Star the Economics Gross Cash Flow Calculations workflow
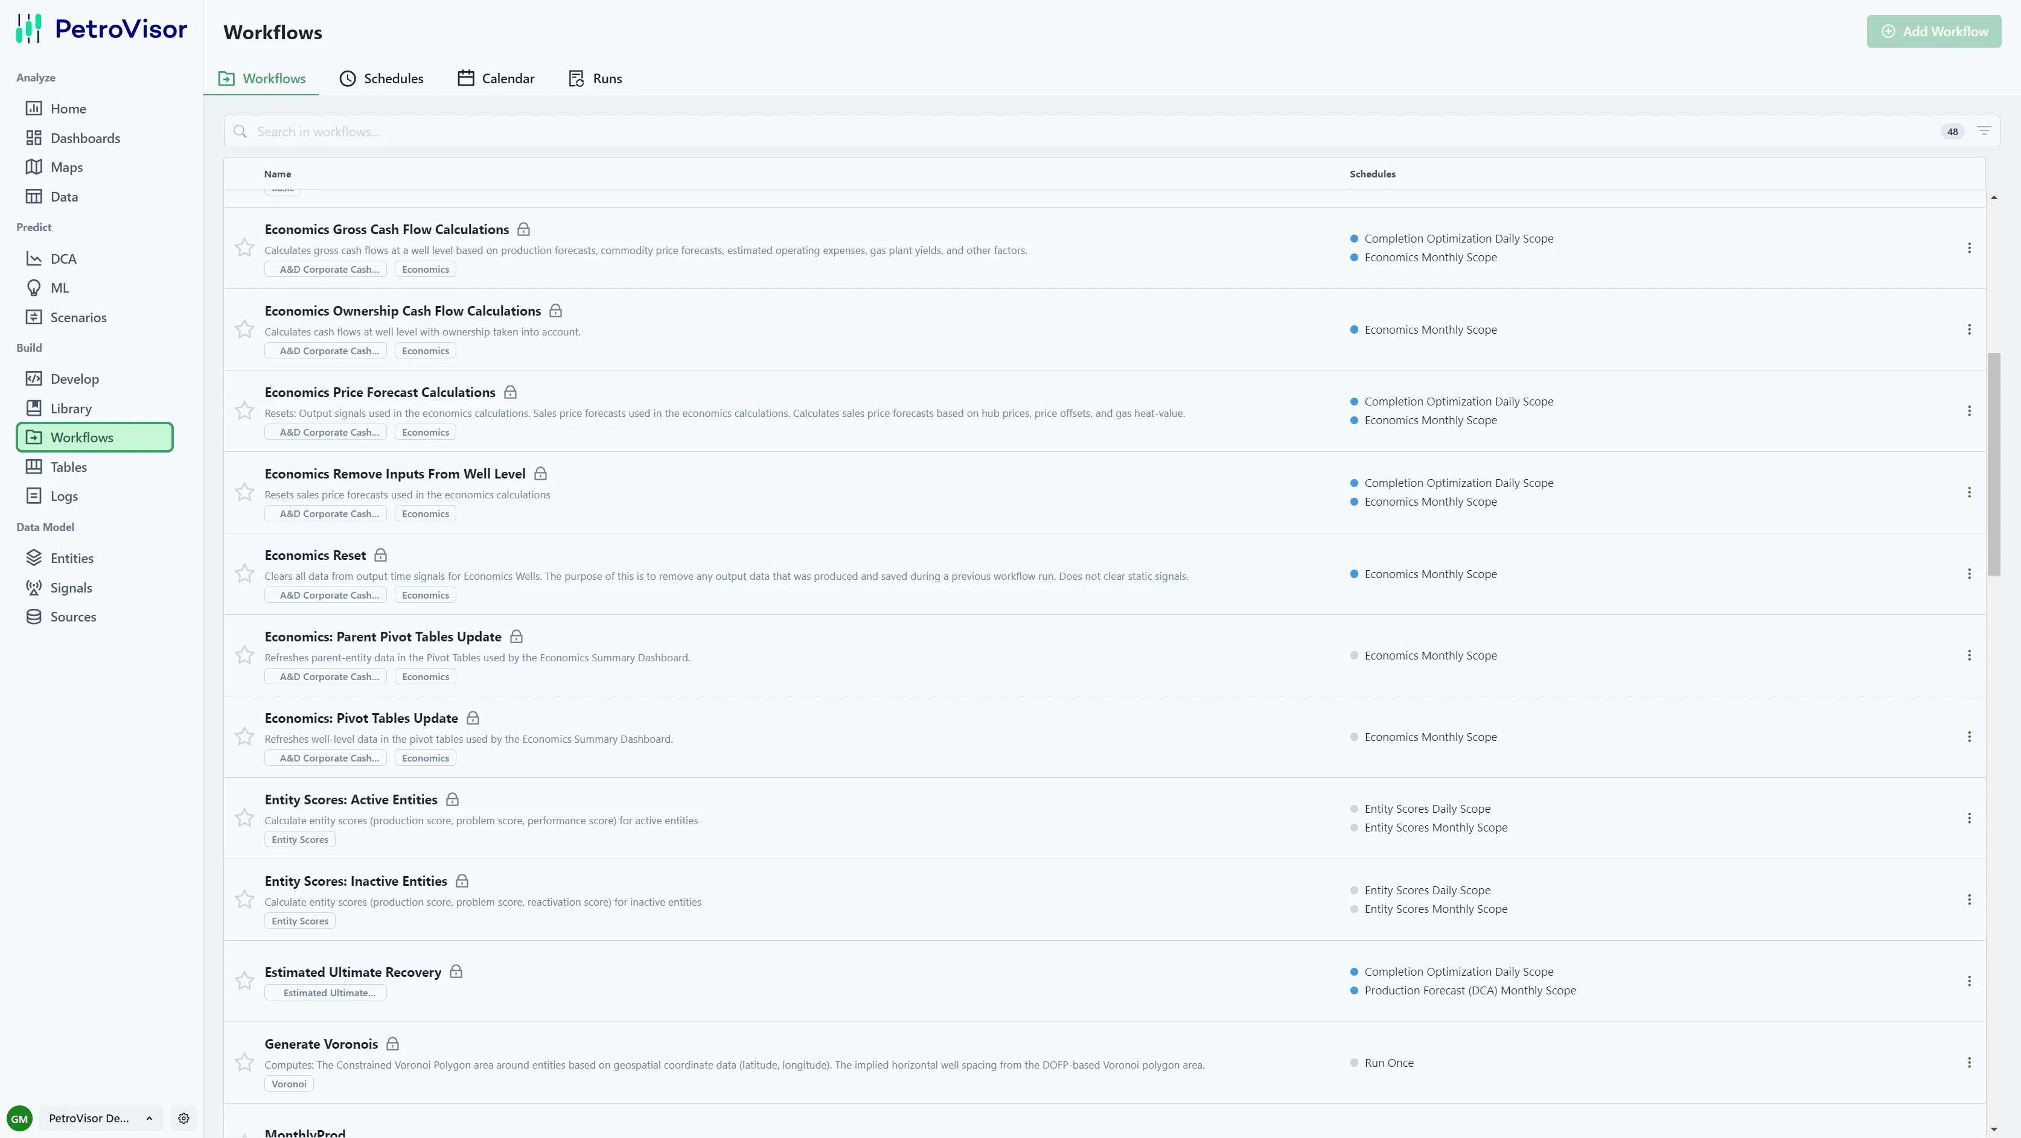This screenshot has height=1138, width=2021. (245, 248)
